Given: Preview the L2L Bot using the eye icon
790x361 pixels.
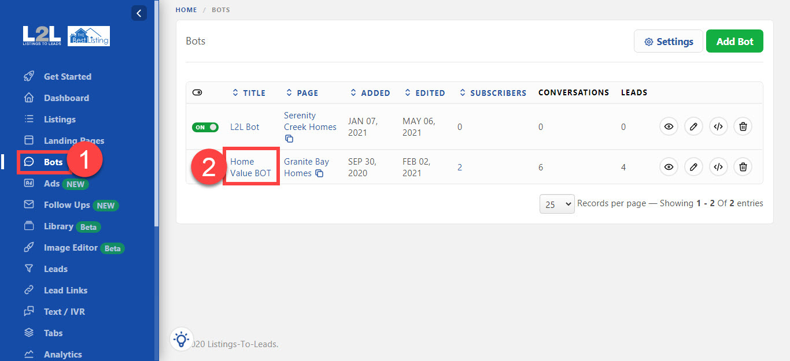Looking at the screenshot, I should coord(669,126).
